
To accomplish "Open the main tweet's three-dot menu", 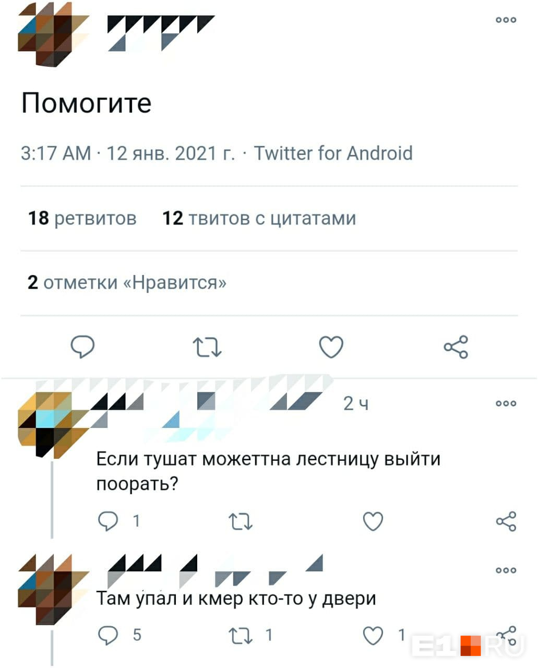I will [506, 20].
